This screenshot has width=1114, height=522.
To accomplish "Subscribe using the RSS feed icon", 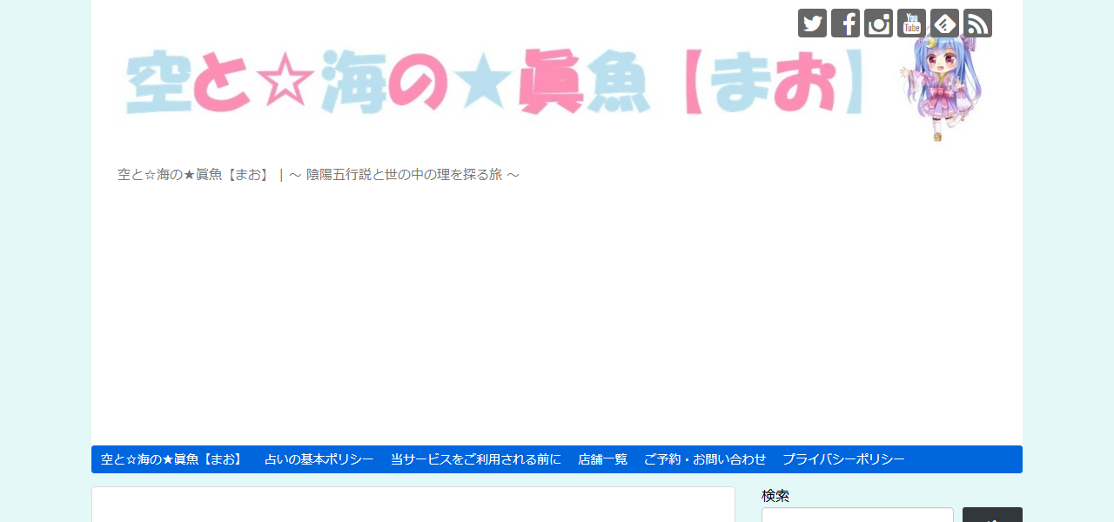I will point(977,23).
